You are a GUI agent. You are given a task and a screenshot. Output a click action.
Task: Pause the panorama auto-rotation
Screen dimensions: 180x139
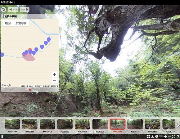pos(2,136)
